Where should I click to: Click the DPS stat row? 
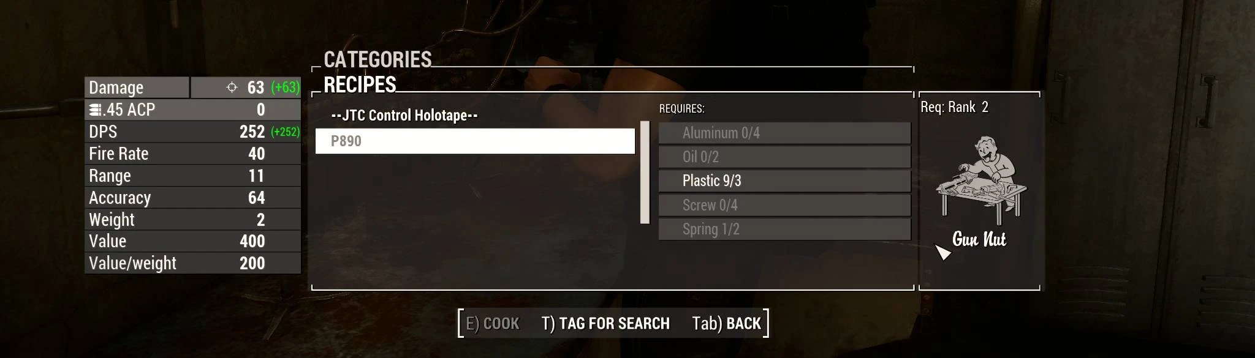tap(192, 132)
